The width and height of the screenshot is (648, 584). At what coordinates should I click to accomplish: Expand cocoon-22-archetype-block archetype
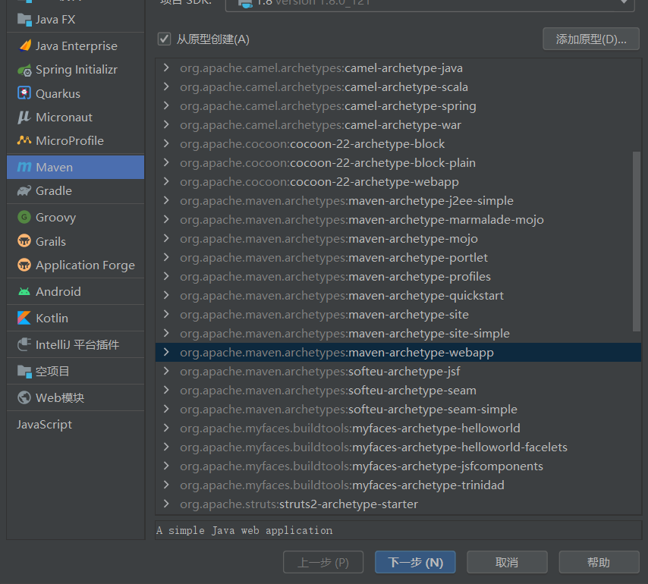[166, 144]
